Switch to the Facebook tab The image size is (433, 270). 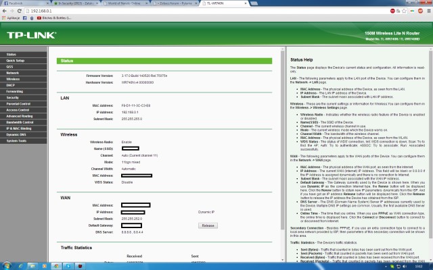point(25,3)
